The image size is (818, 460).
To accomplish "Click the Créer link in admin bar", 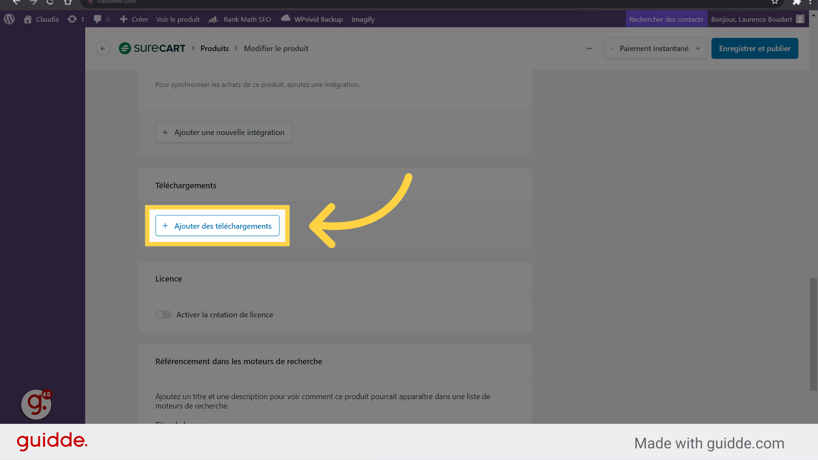I will click(140, 19).
